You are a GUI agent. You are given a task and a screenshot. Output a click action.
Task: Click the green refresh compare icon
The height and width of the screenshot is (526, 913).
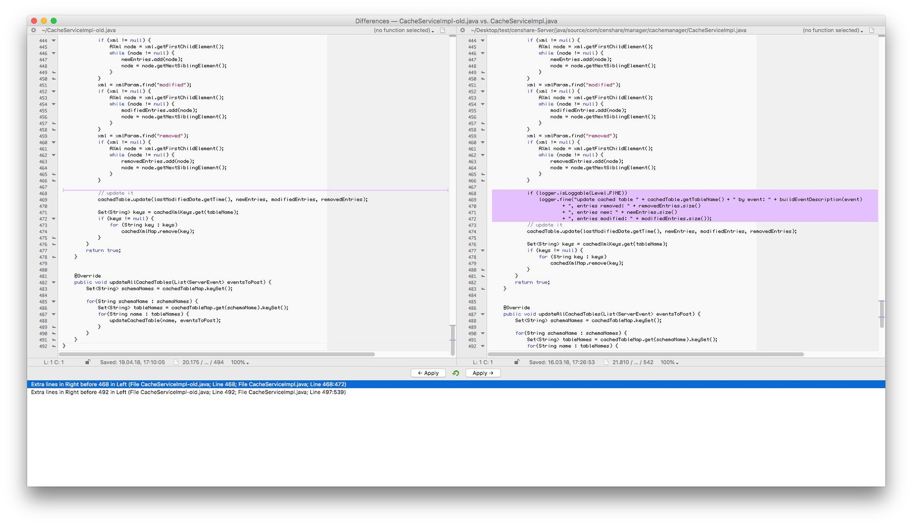coord(456,373)
